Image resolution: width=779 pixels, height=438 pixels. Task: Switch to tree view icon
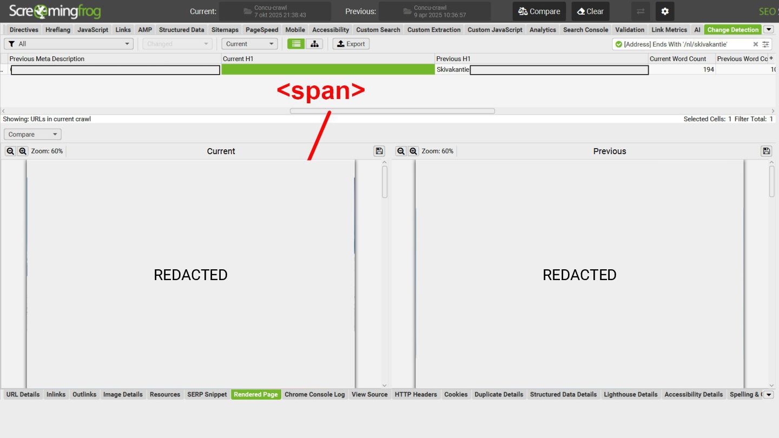click(x=314, y=44)
